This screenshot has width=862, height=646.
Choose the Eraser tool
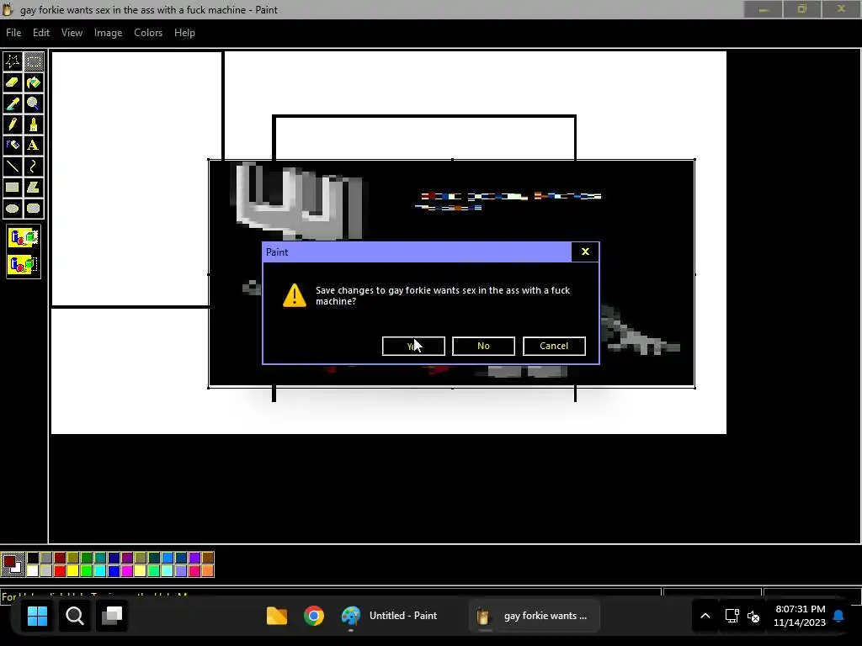tap(13, 82)
